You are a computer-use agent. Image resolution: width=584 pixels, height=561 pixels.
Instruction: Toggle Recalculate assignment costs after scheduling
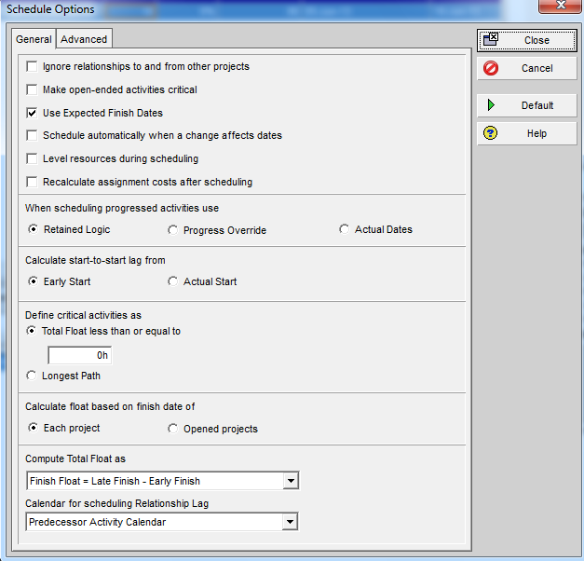(32, 182)
